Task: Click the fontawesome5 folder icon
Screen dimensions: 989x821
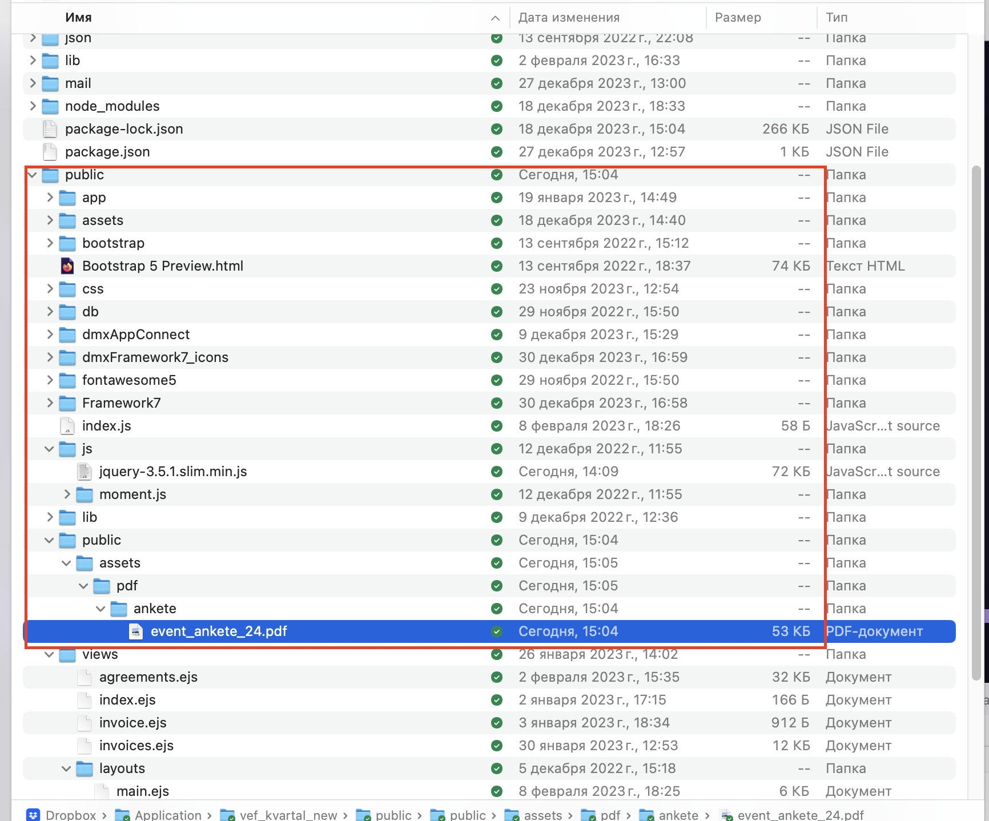Action: [67, 380]
